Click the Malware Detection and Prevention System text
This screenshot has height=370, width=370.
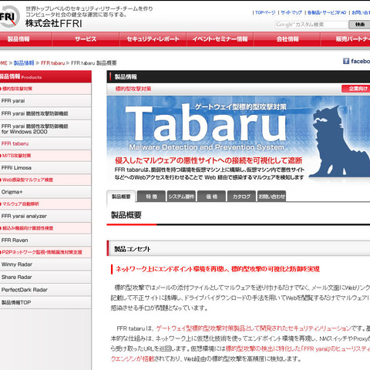coord(207,147)
